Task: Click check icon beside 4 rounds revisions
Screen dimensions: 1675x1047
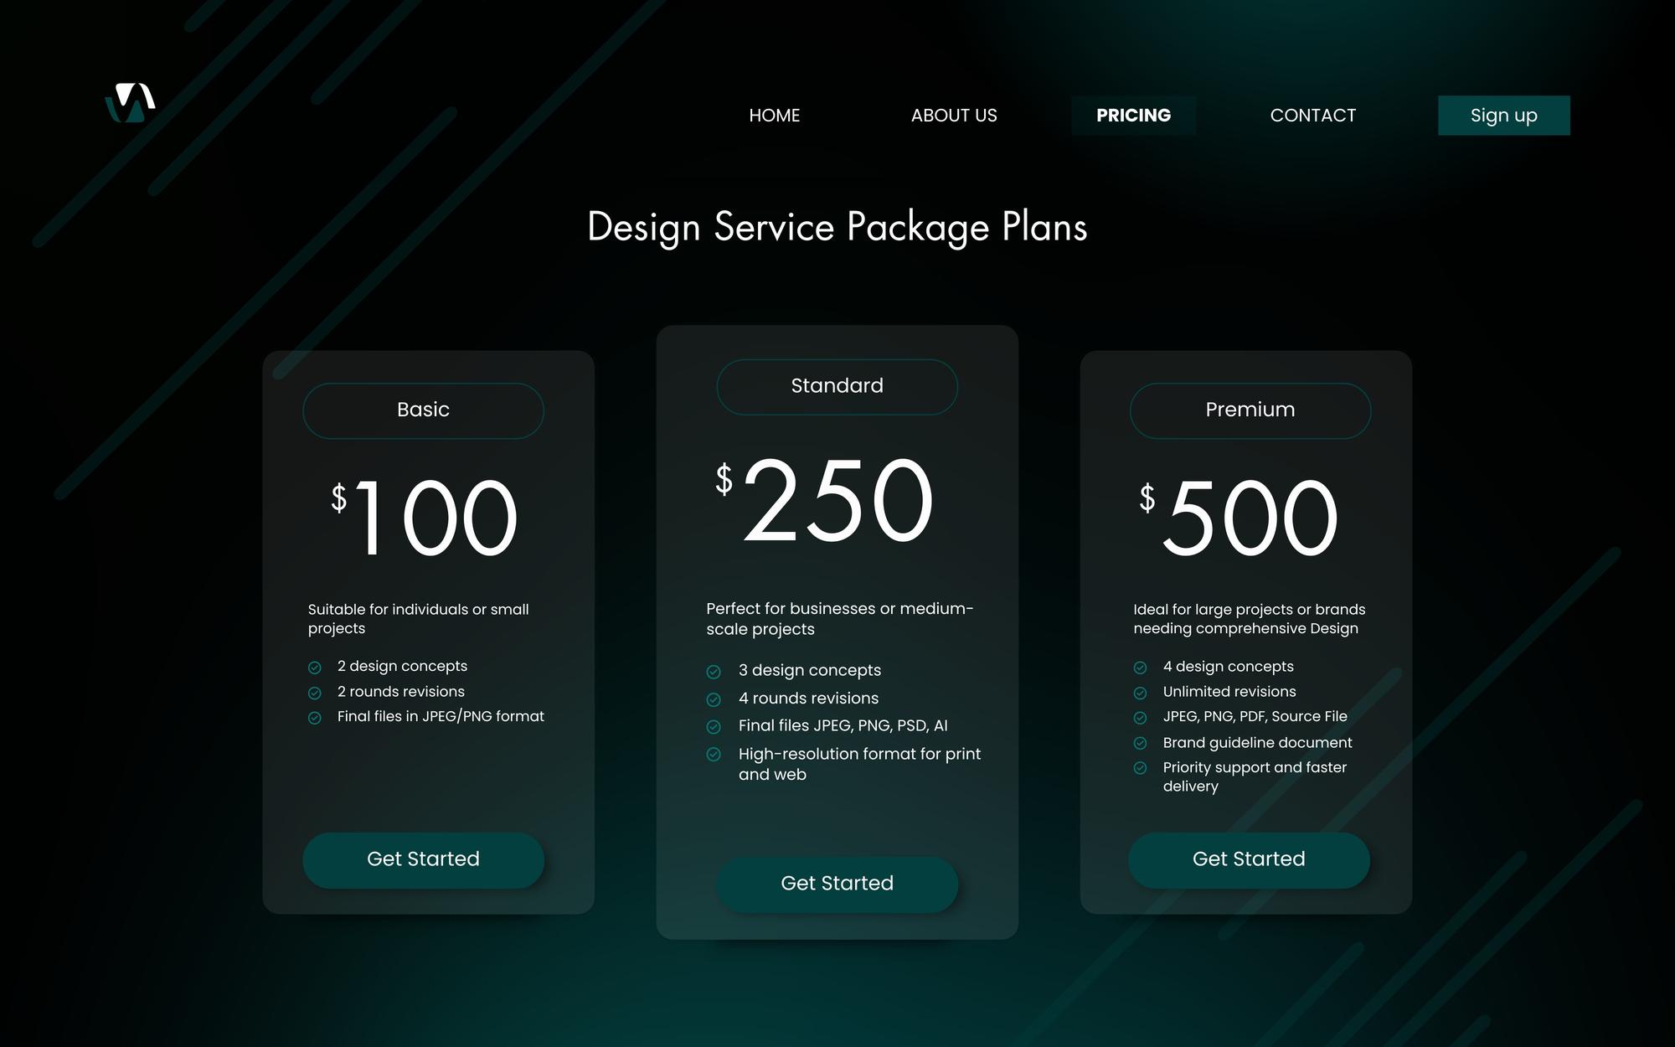Action: 714,699
